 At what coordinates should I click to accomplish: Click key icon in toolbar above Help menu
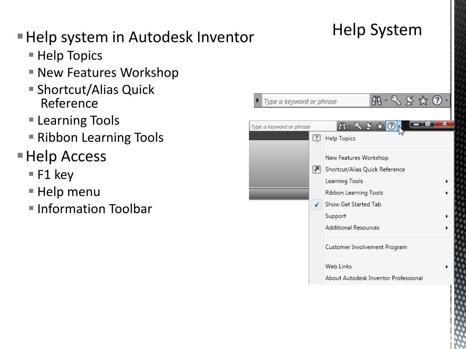coord(358,126)
